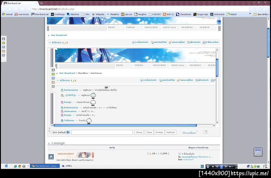The height and width of the screenshot is (178, 271).
Task: Open new tab button next to Moe-Board tab
Action: pos(42,3)
